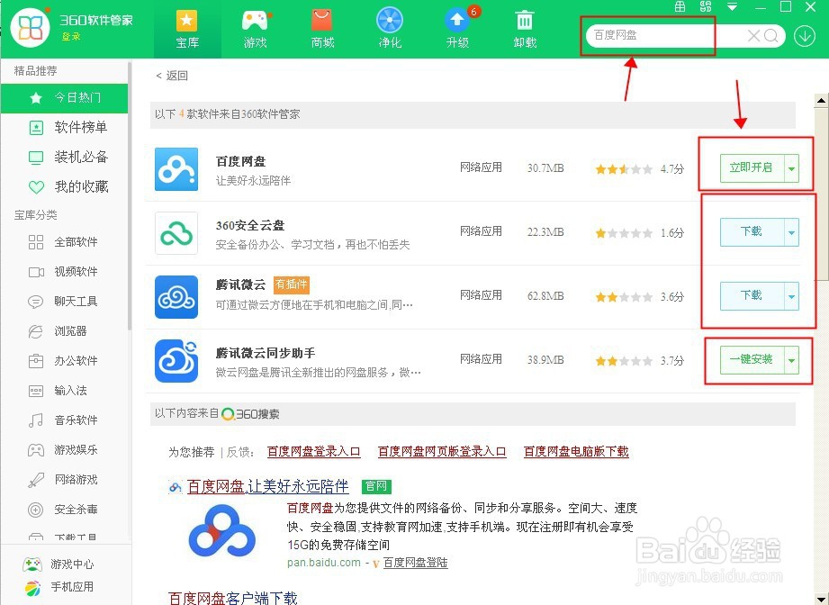Select the 净化 cleanup icon
829x605 pixels.
tap(390, 27)
